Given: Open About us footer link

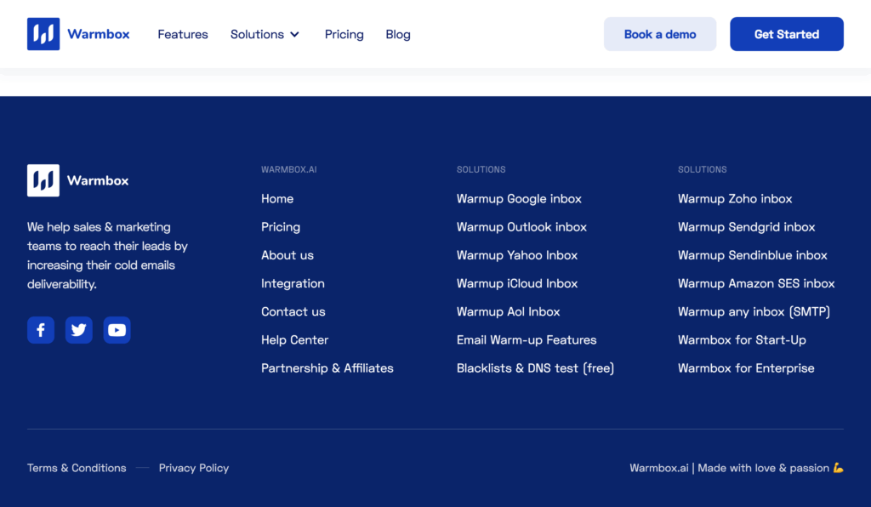Looking at the screenshot, I should [x=287, y=255].
